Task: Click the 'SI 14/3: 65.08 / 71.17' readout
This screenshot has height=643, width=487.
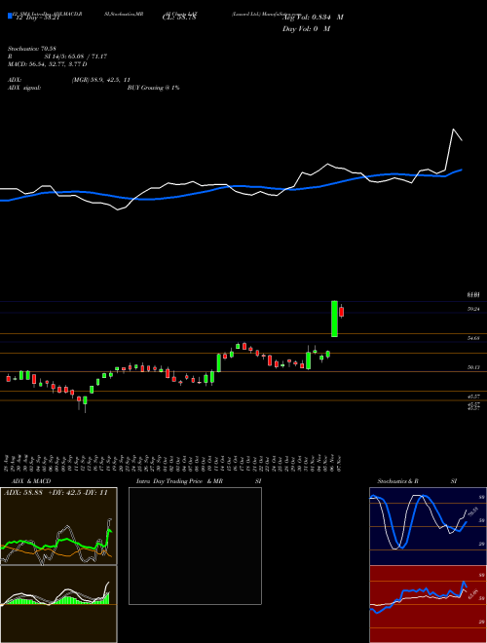Action: [76, 57]
